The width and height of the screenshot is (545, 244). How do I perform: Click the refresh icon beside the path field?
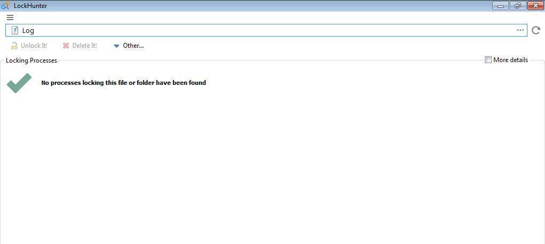pyautogui.click(x=536, y=31)
